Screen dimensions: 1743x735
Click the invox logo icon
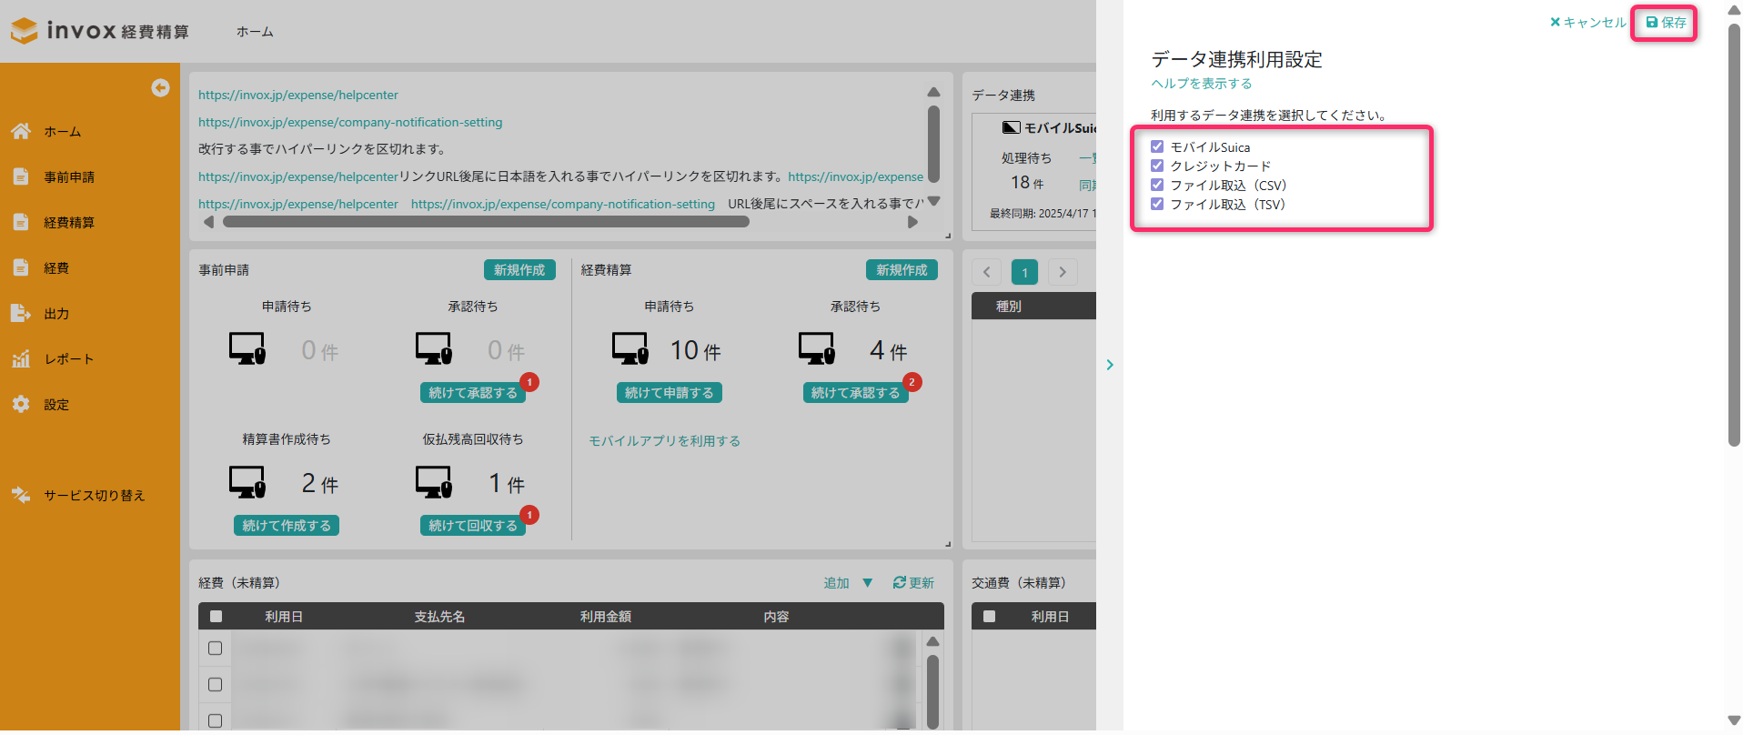pos(25,31)
